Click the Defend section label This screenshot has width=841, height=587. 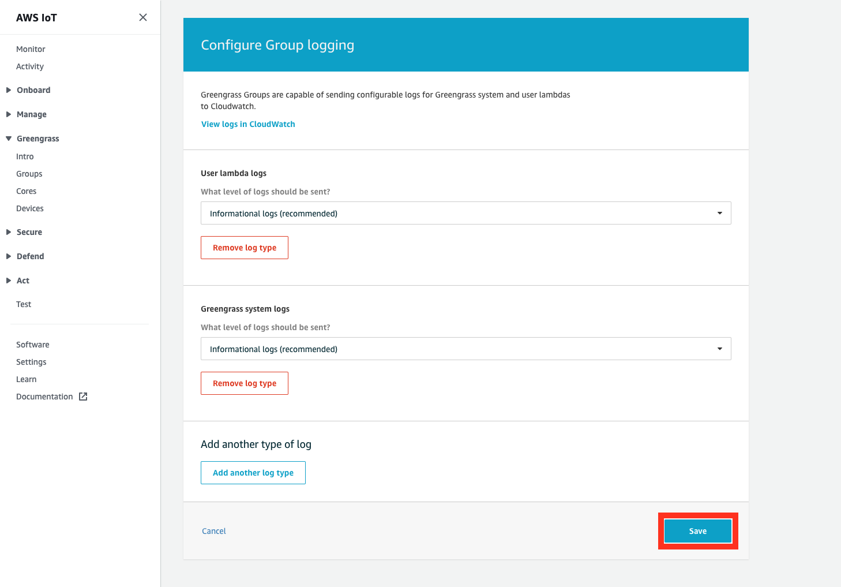[31, 256]
